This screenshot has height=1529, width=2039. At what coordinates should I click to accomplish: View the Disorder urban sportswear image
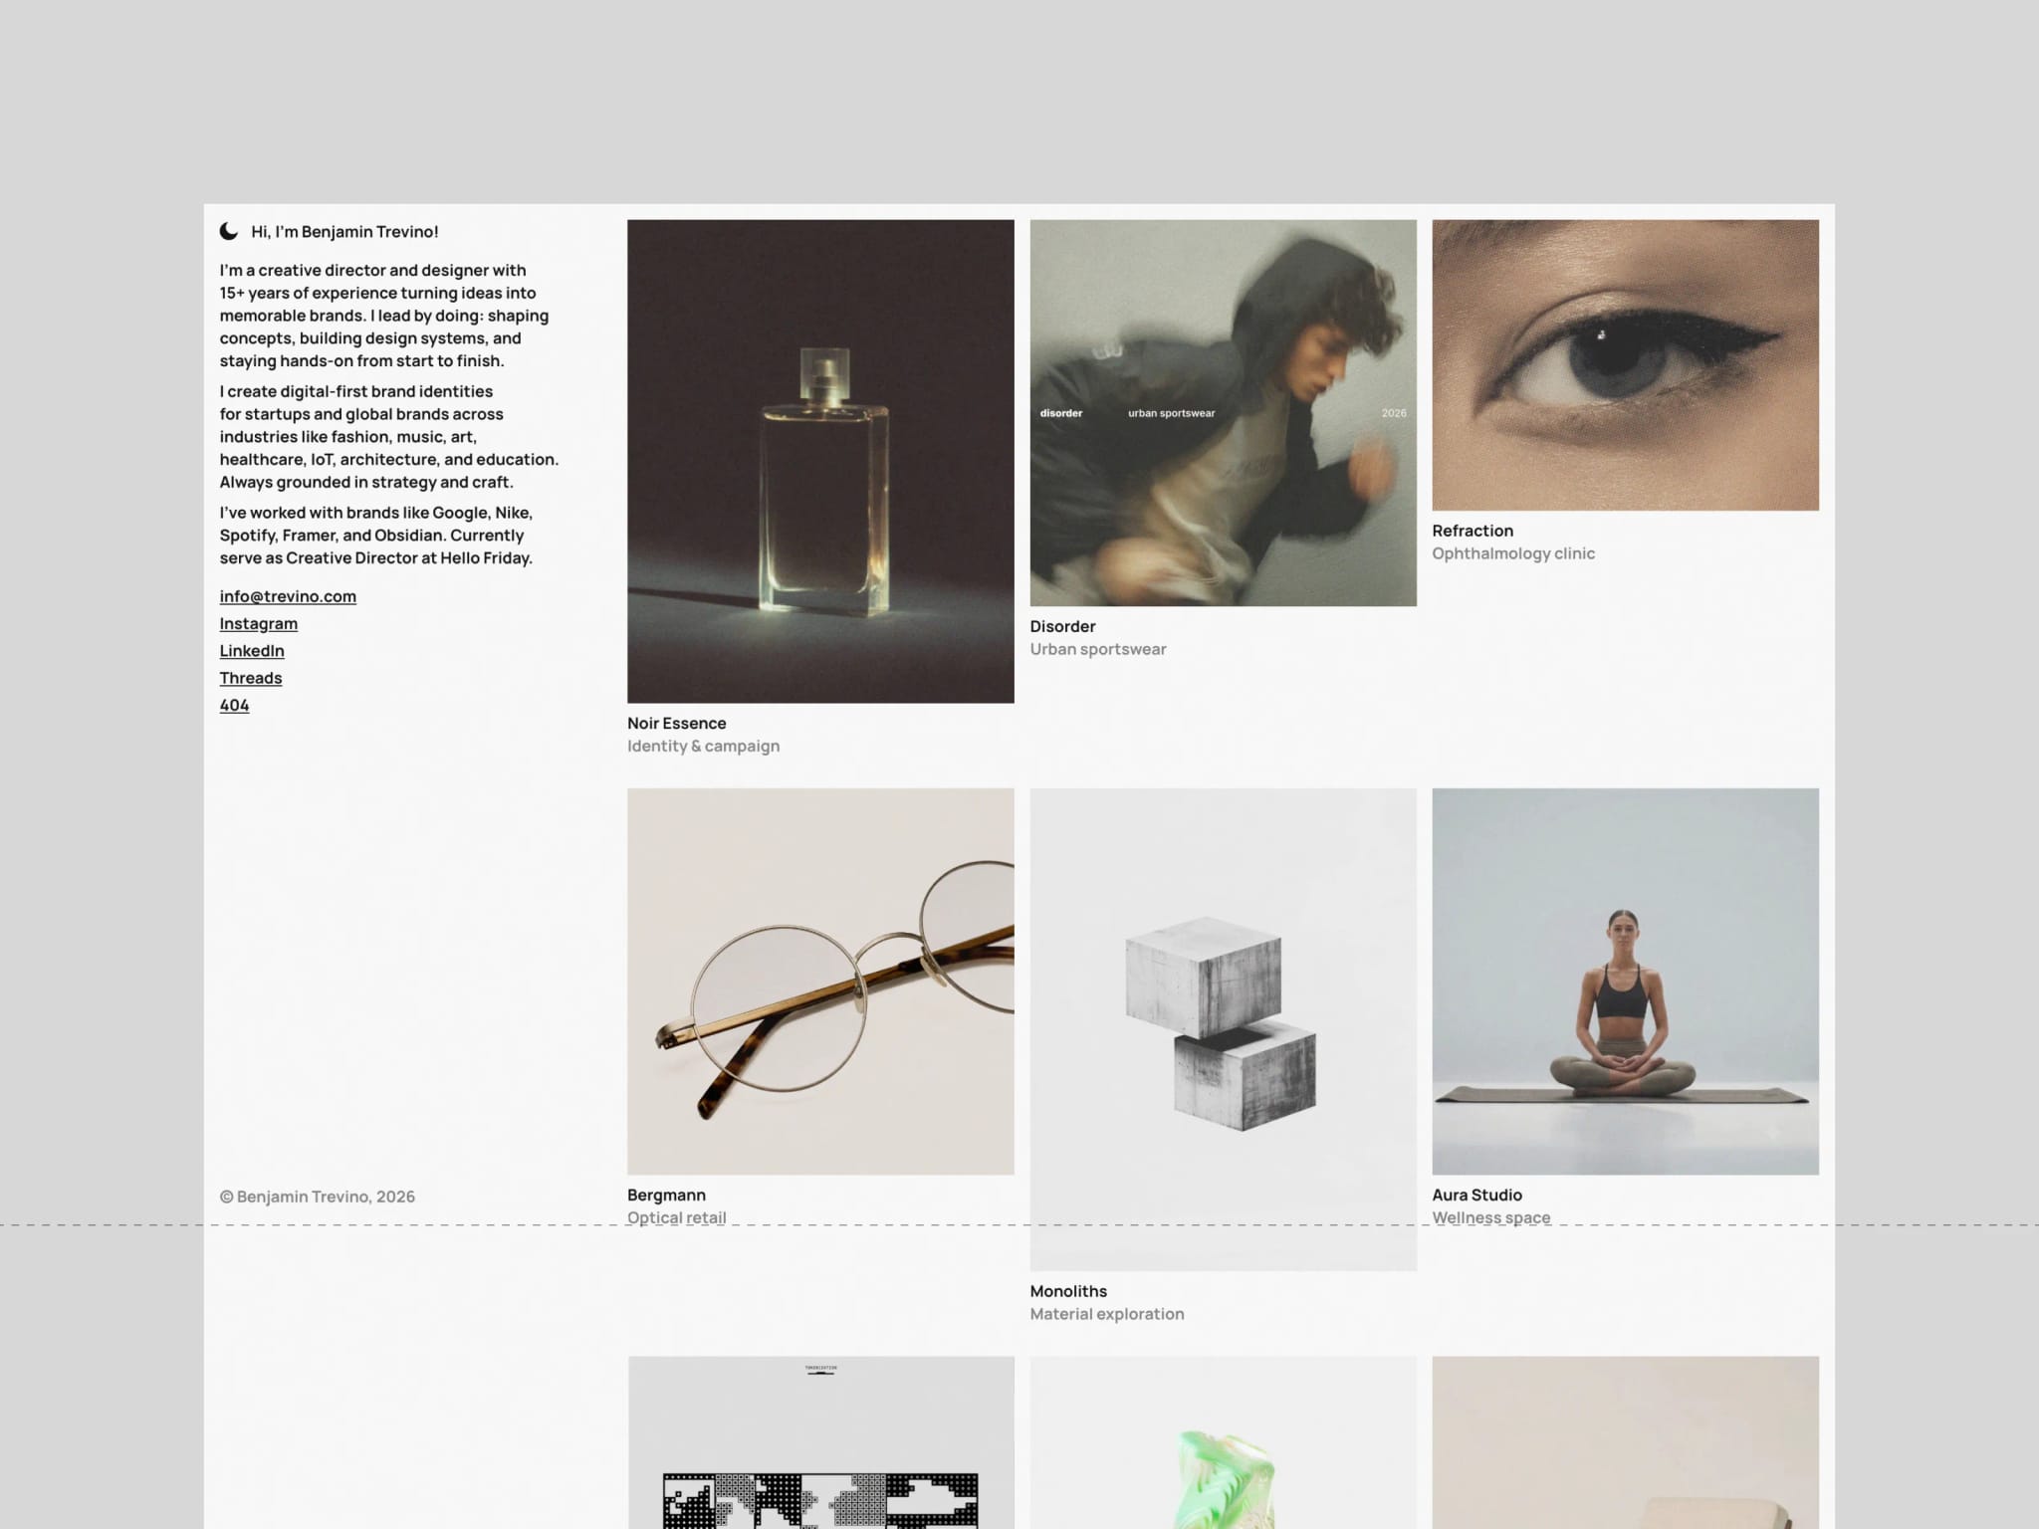pyautogui.click(x=1223, y=413)
